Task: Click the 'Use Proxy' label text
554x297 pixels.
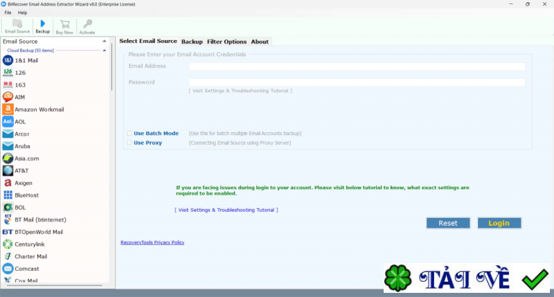Action: [x=148, y=143]
